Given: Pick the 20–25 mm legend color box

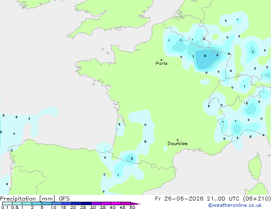Looking at the screenshot, I should [77, 203].
